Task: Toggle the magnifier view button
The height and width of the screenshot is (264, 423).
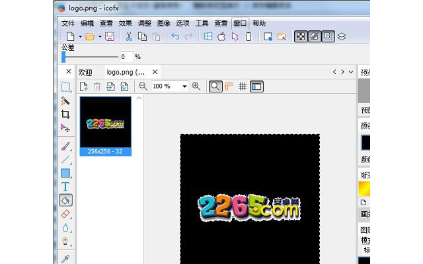Action: (x=215, y=86)
